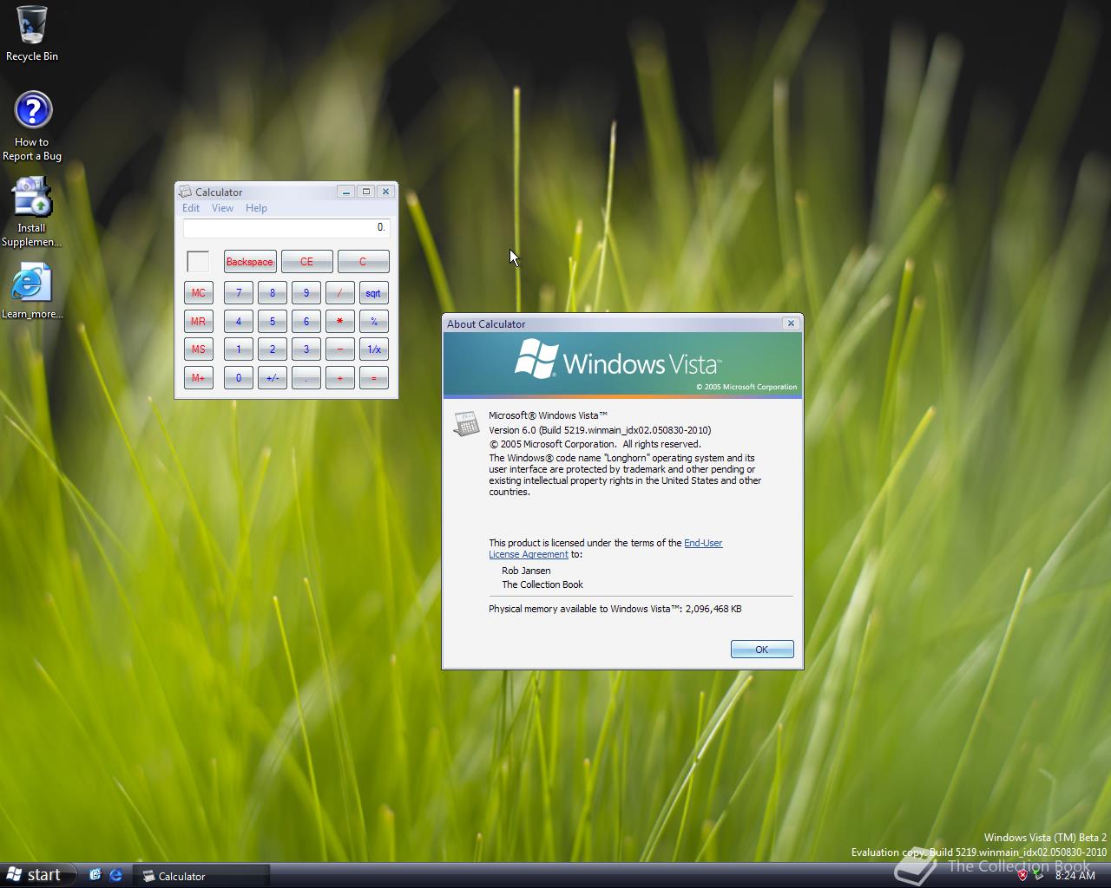Click the calculator Backspace button
The height and width of the screenshot is (888, 1111).
250,262
